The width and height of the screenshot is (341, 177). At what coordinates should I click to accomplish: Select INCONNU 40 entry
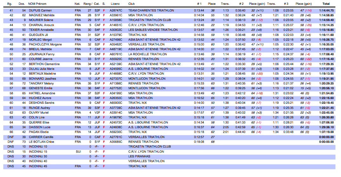tap(38, 161)
